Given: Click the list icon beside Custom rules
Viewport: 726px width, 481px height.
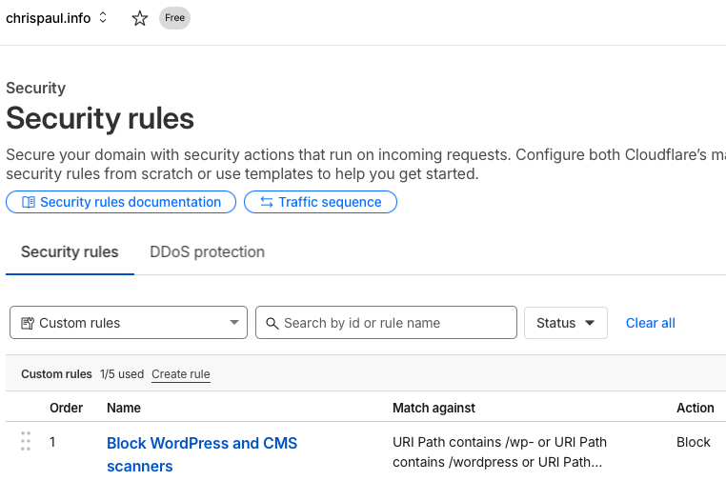Looking at the screenshot, I should point(27,323).
